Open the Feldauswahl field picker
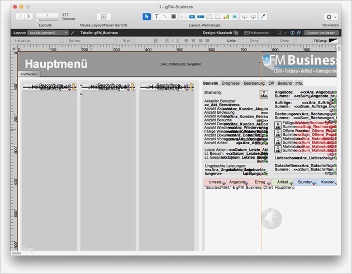Viewport: 352px width, 274px height. [257, 33]
